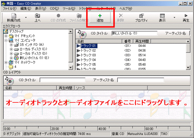This screenshot has width=194, height=138.
Task: Sort tracks by 再生時間 column header
Action: [142, 41]
